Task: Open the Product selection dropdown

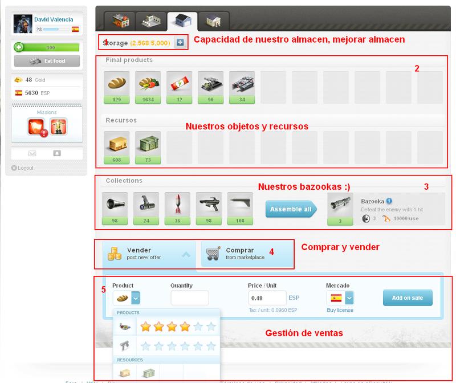Action: pos(136,298)
